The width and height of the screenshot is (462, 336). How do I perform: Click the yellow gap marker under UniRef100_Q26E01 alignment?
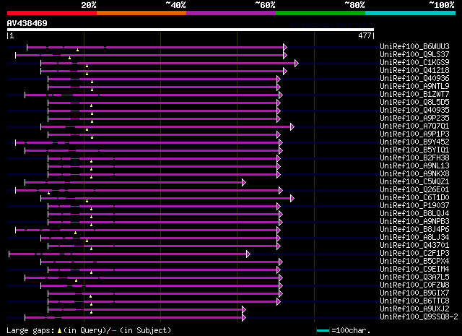[48, 193]
